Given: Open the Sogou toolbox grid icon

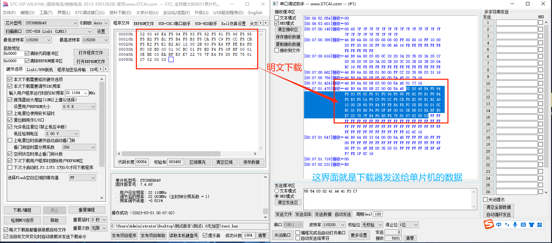Looking at the screenshot, I should [540, 224].
